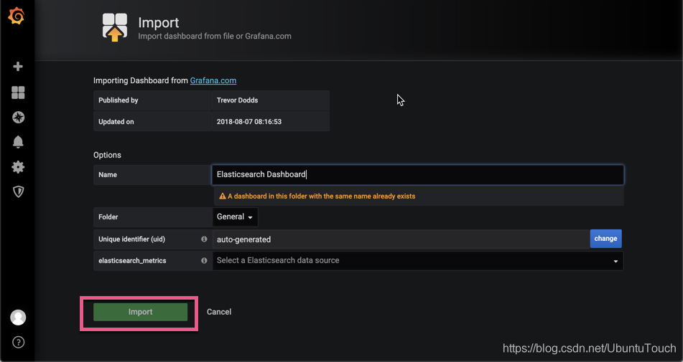Screen dimensions: 683x362
Task: Click the name-exists warning triangle icon
Action: point(222,196)
